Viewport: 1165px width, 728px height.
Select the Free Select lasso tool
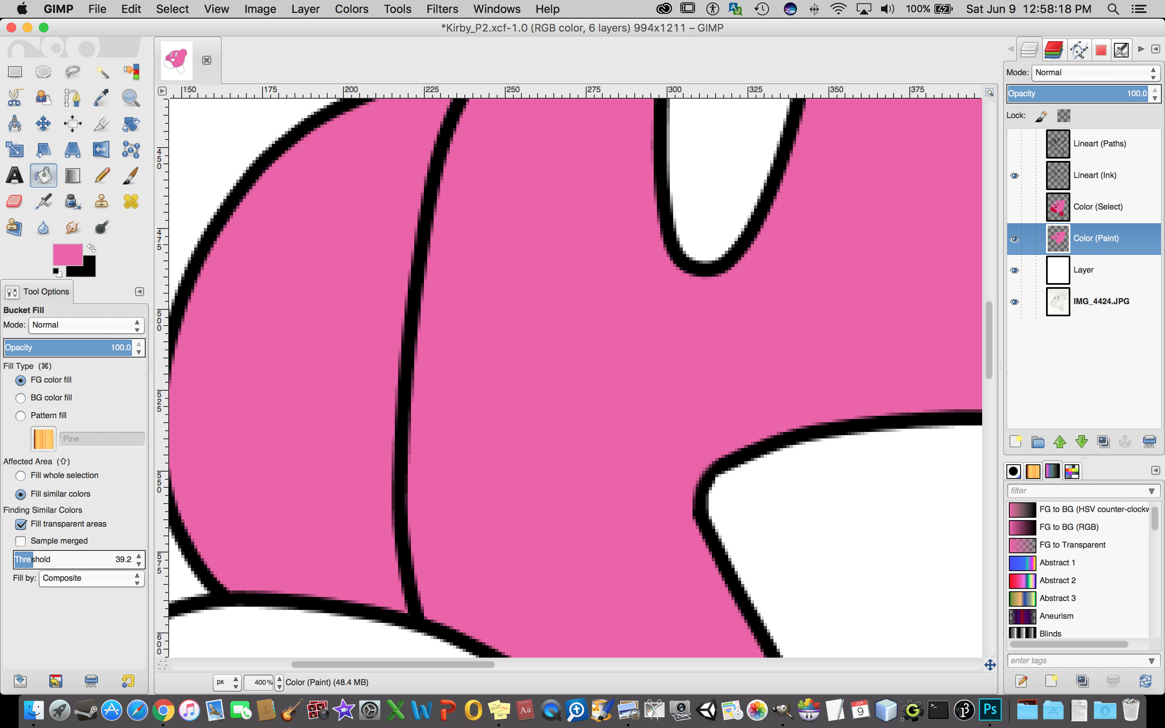point(72,72)
